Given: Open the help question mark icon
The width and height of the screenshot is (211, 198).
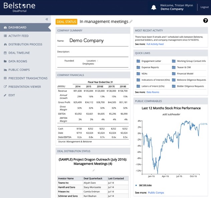Looking at the screenshot, I should click(x=205, y=21).
